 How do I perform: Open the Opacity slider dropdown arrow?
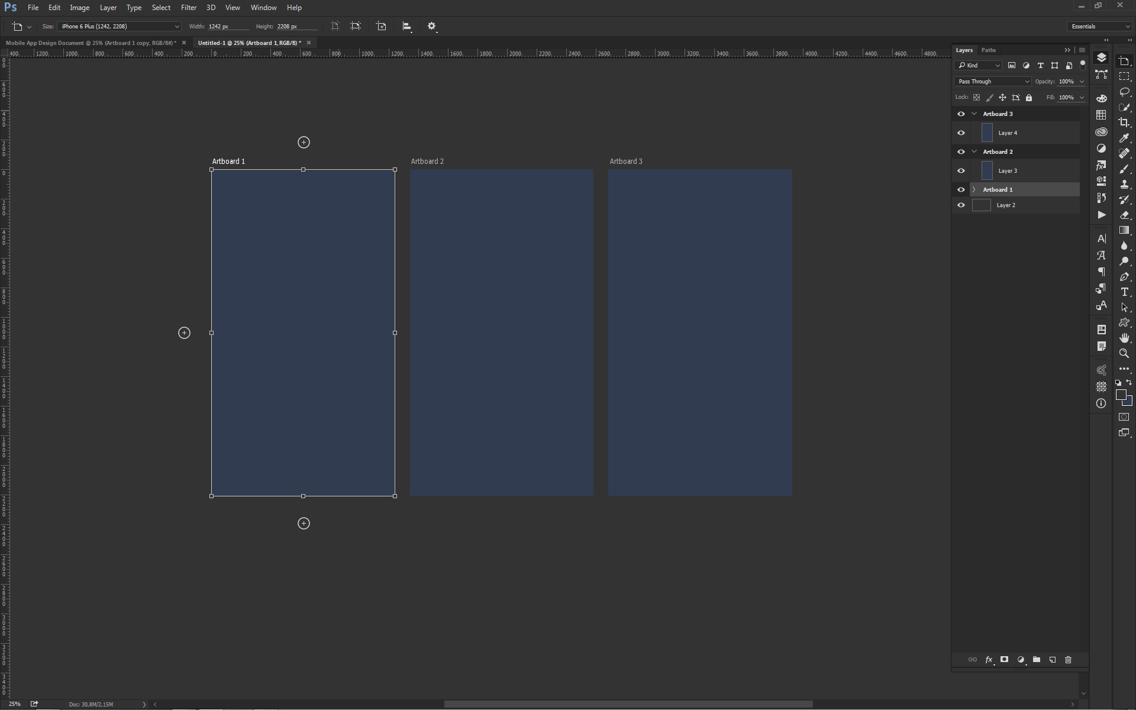point(1082,82)
